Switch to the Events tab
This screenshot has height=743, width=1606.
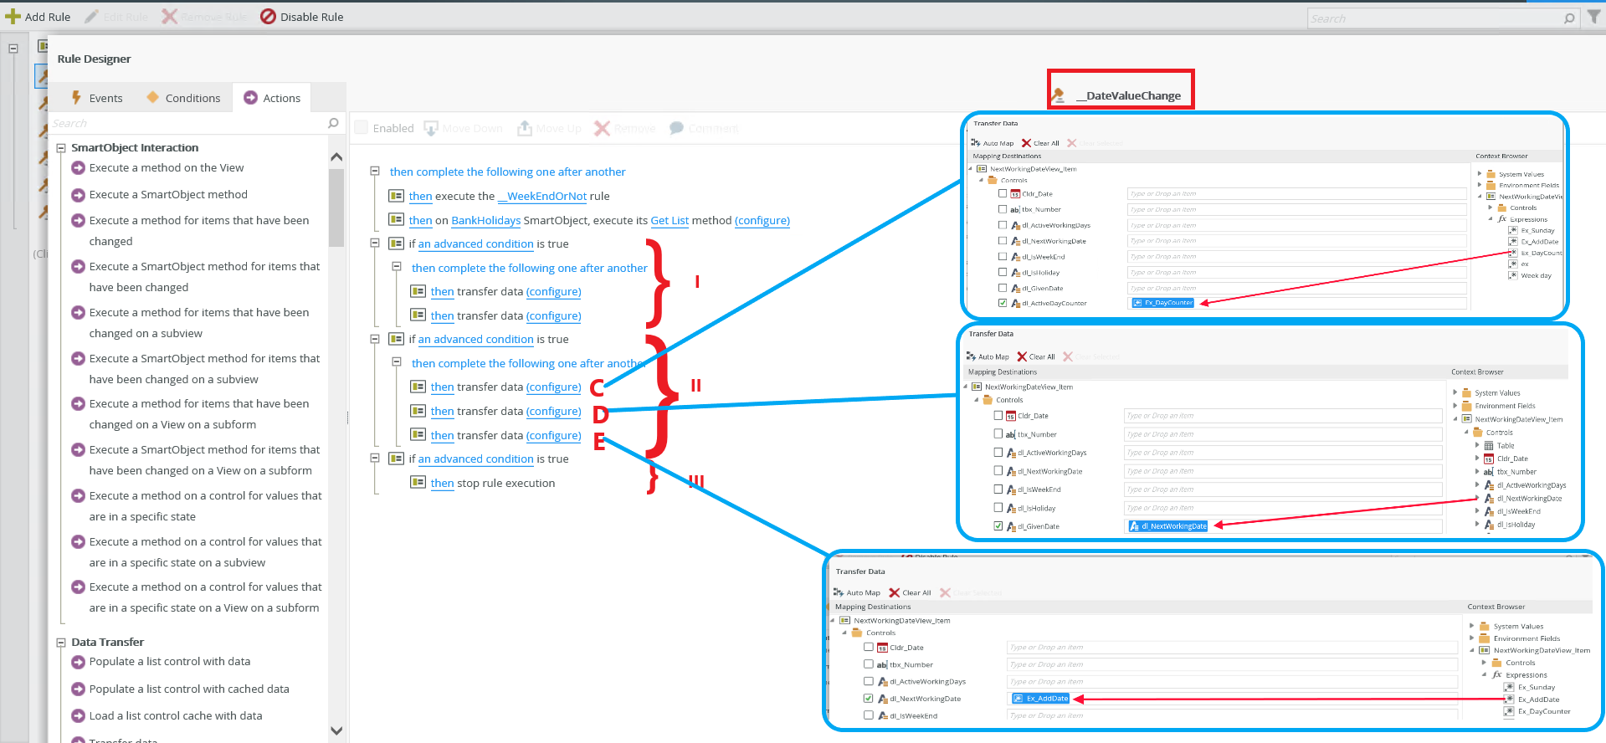click(96, 98)
